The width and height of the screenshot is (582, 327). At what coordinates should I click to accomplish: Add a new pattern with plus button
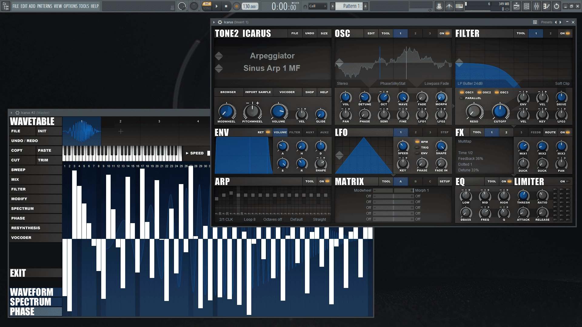click(365, 6)
